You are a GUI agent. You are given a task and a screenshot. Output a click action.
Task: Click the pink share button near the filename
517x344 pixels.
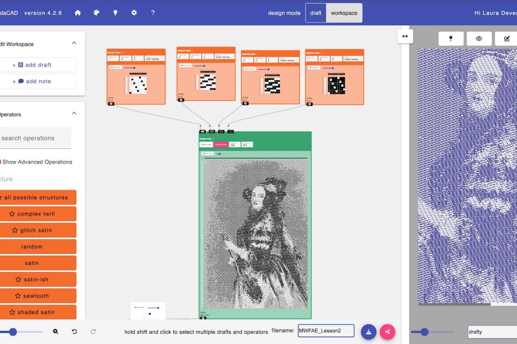coord(387,332)
